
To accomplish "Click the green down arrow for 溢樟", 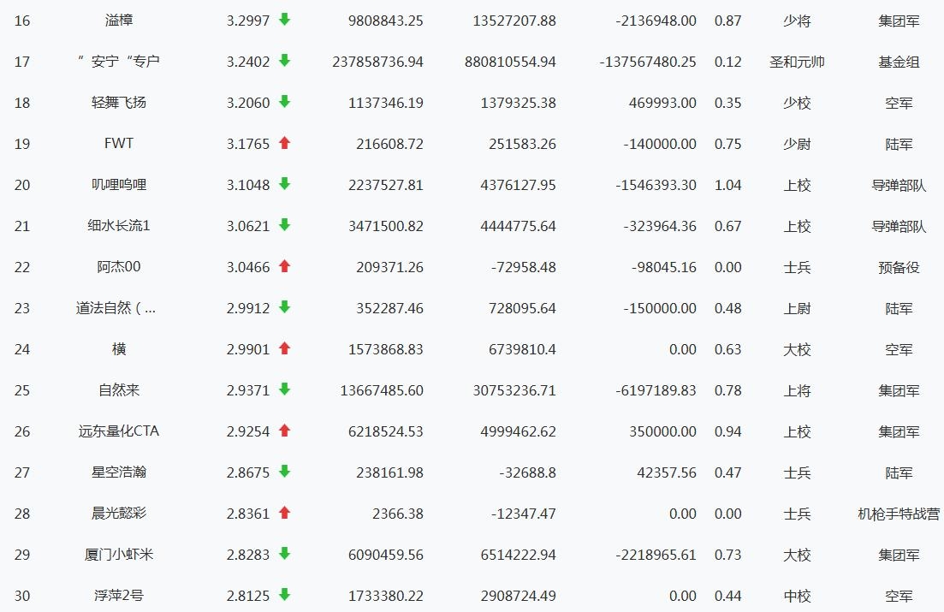I will [x=285, y=20].
